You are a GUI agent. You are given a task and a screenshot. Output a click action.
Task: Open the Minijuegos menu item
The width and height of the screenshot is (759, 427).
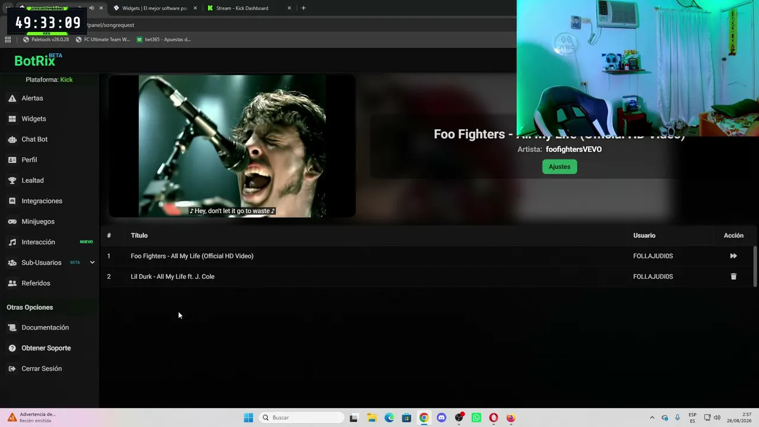pos(38,222)
